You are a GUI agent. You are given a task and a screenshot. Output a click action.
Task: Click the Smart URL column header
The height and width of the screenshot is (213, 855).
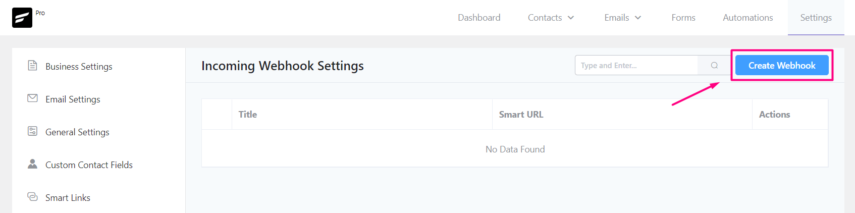[x=521, y=115]
